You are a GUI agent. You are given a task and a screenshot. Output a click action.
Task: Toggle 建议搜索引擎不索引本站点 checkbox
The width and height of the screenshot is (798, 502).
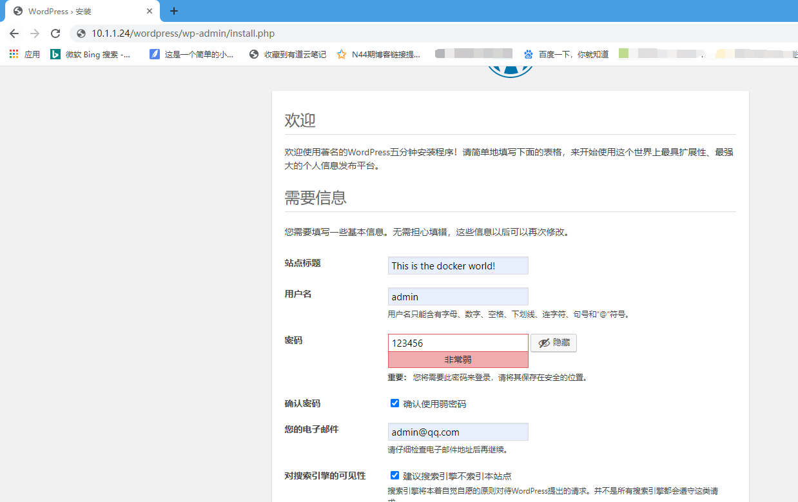[395, 476]
